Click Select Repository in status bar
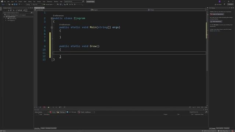This screenshot has height=132, width=235. coord(224,131)
